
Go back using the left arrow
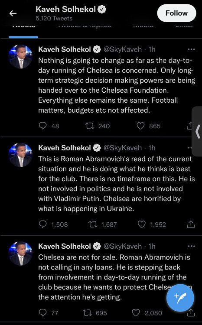(13, 13)
